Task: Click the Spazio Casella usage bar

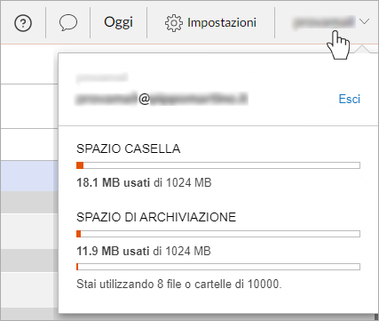Action: tap(218, 165)
